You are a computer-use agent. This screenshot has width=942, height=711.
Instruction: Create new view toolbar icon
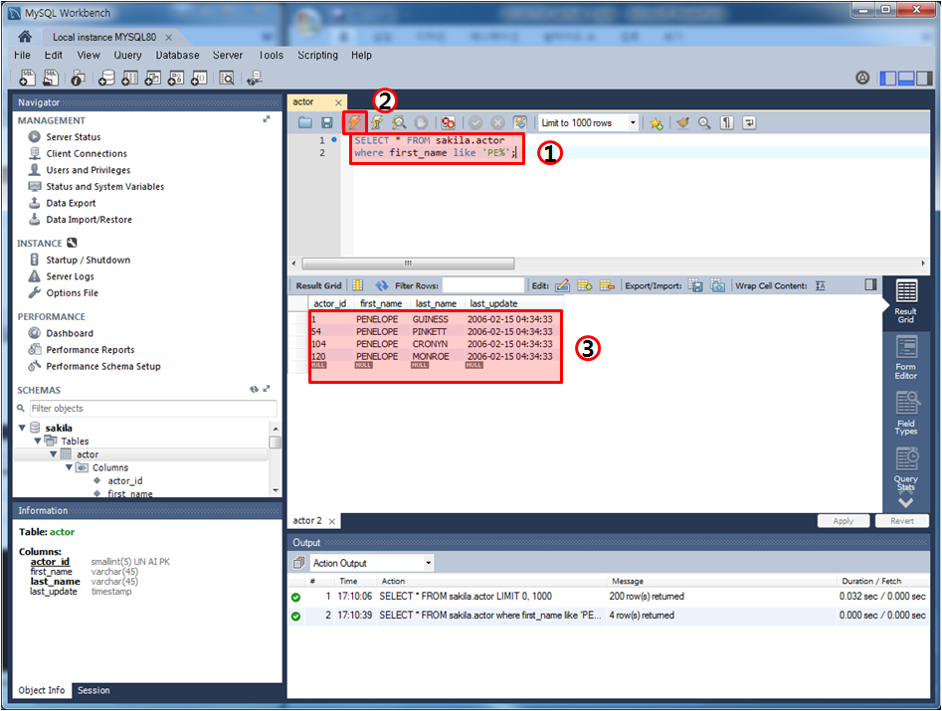[152, 79]
